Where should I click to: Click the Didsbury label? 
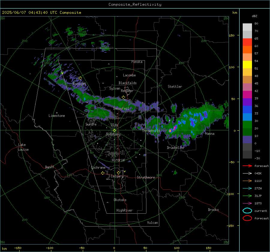tap(113, 134)
